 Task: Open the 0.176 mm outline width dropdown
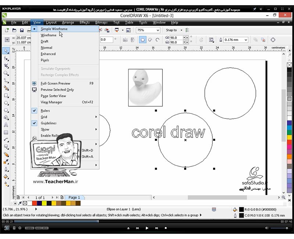tap(245, 40)
